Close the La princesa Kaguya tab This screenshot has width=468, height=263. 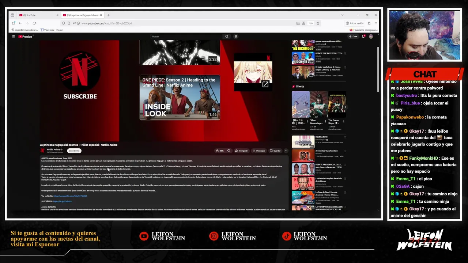tap(101, 15)
